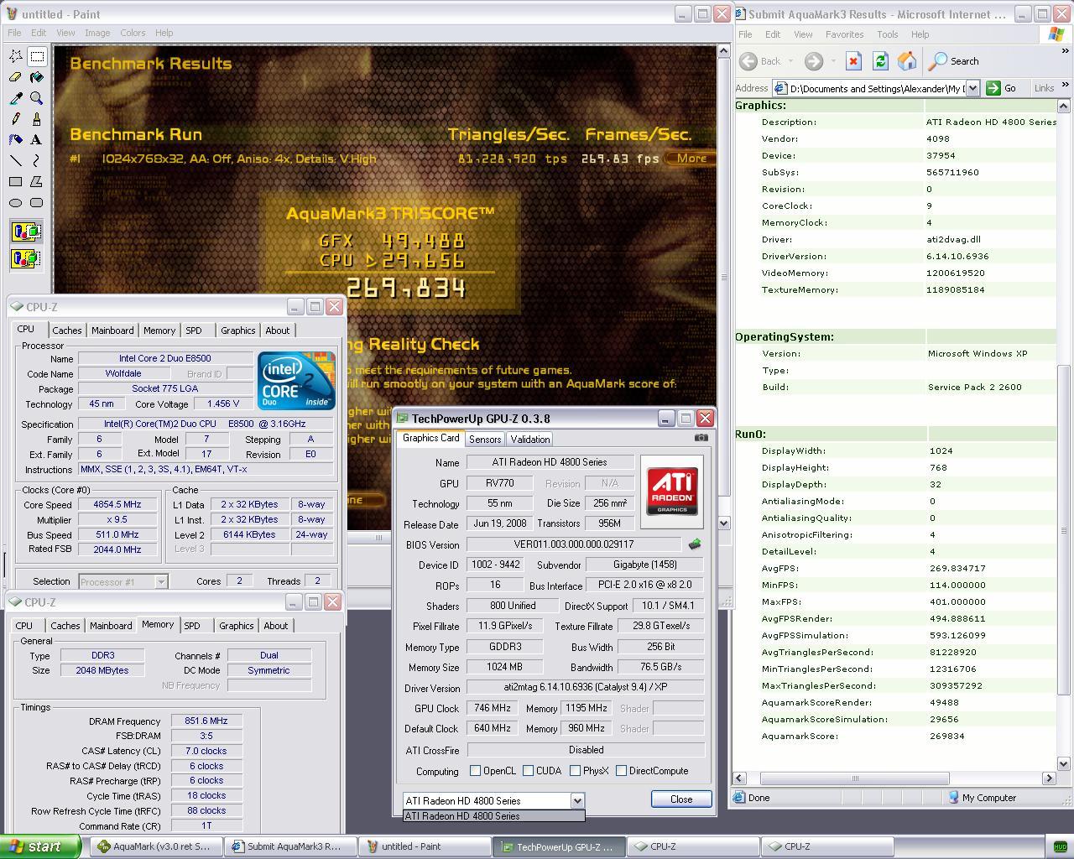Click the Paint canvas vertical scrollbar down arrow

tap(723, 523)
